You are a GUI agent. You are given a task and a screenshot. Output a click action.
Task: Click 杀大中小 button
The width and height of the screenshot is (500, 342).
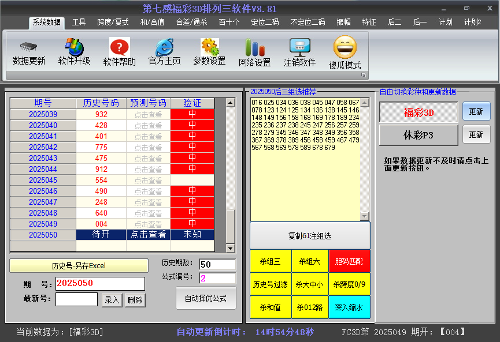310,284
